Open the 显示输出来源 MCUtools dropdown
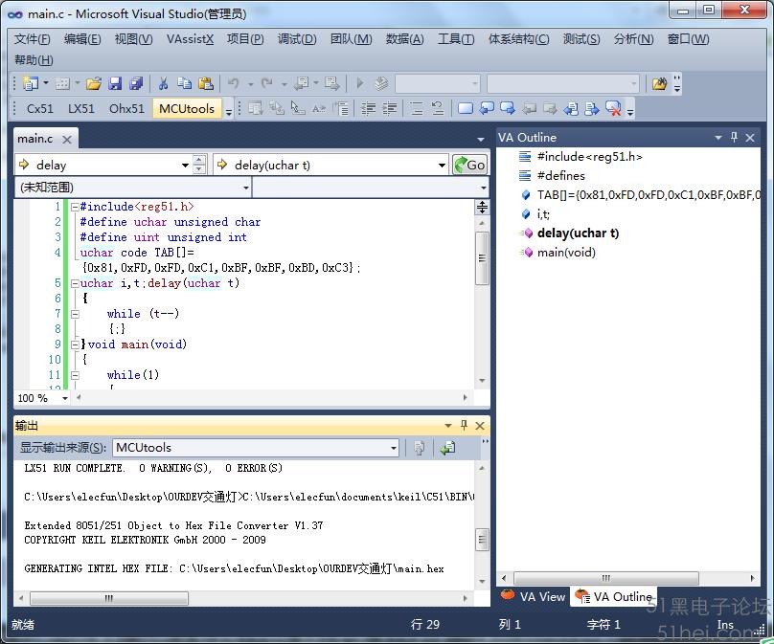This screenshot has width=774, height=644. click(394, 448)
